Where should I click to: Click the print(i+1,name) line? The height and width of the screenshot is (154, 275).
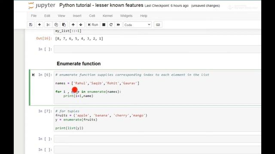point(78,96)
